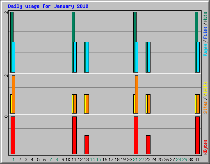The image size is (210, 164).
Task: Click the green day label "22" on the axis
Action: (142, 159)
